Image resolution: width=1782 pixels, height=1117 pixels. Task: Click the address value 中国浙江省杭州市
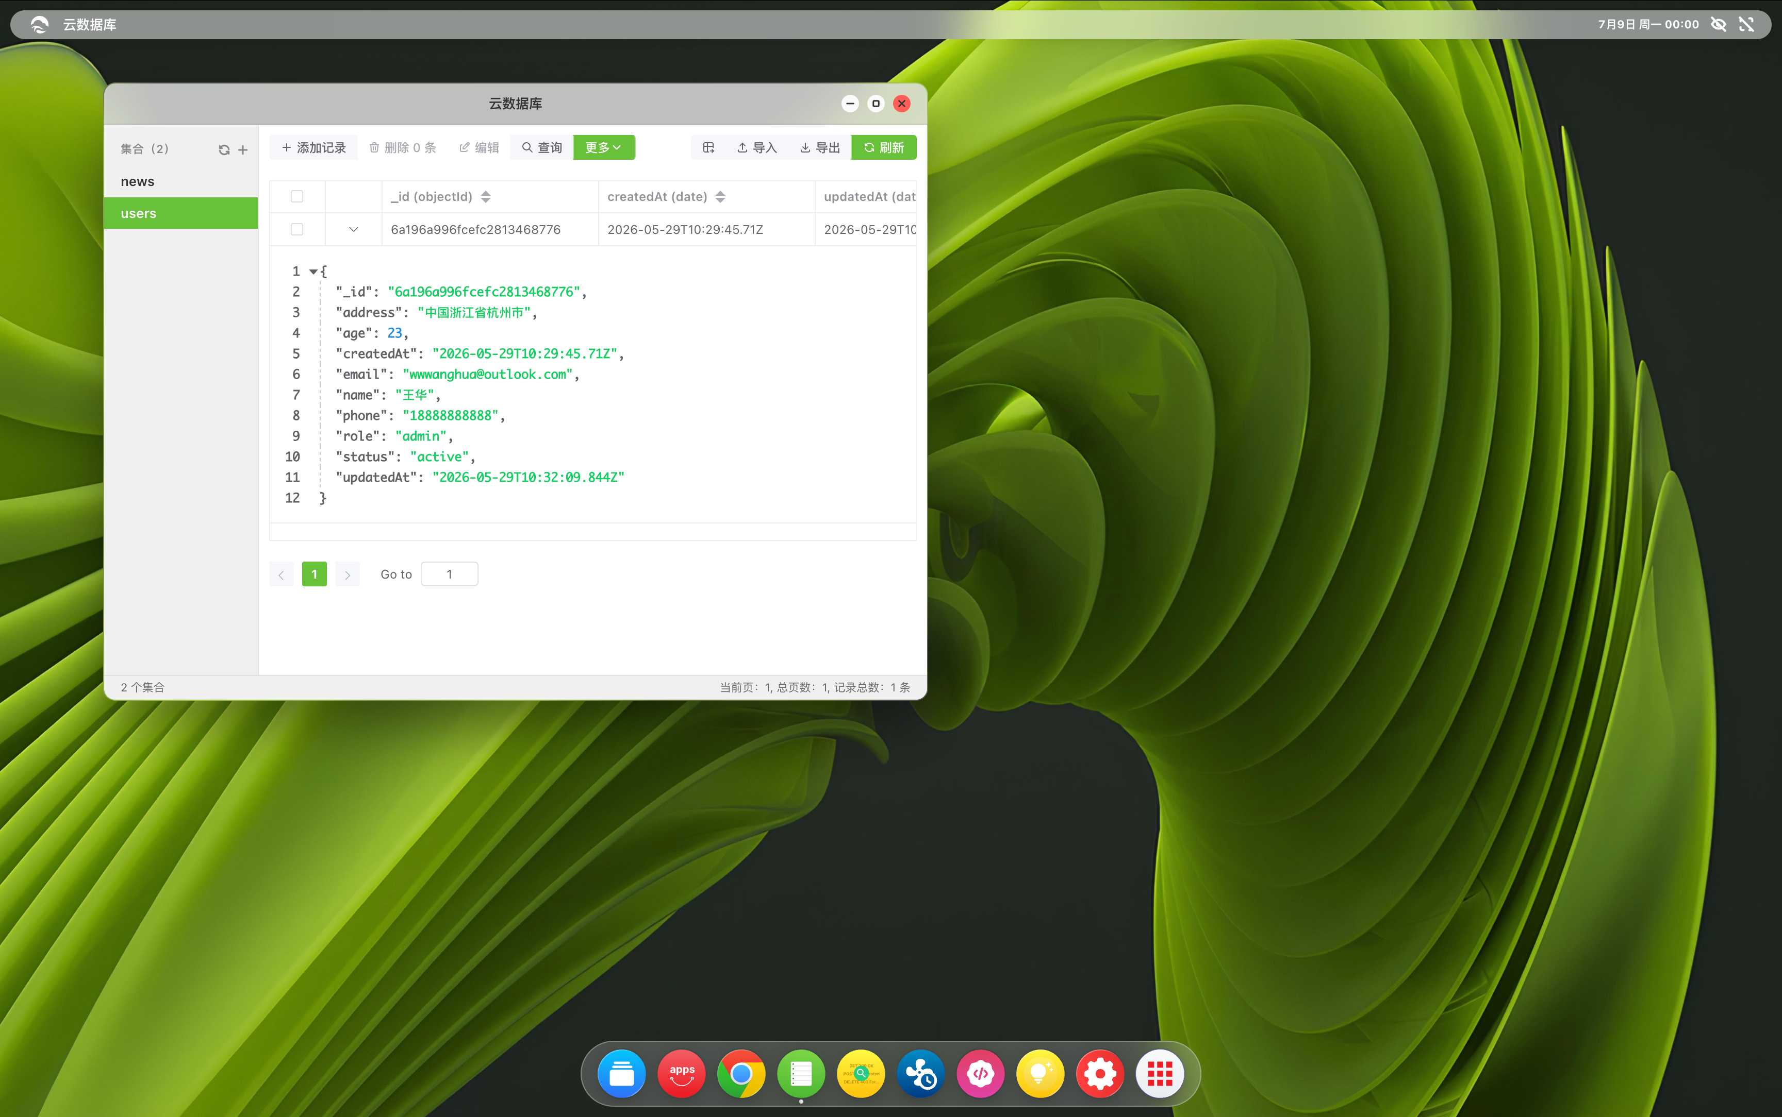[x=474, y=313]
